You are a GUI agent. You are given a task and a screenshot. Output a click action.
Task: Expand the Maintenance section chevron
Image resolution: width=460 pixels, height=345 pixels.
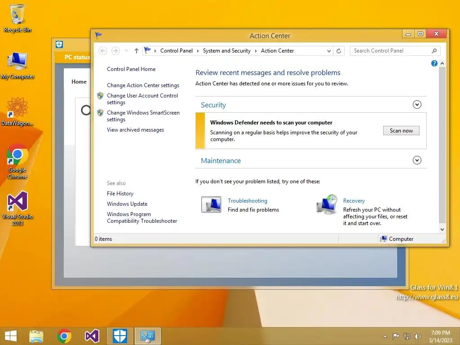point(417,160)
